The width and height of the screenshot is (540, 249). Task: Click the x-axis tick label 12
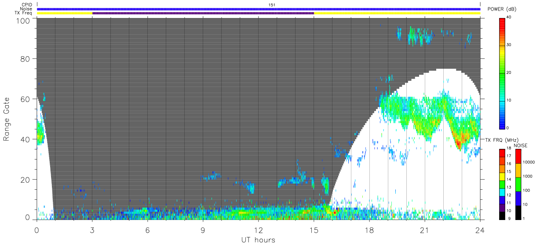(259, 230)
